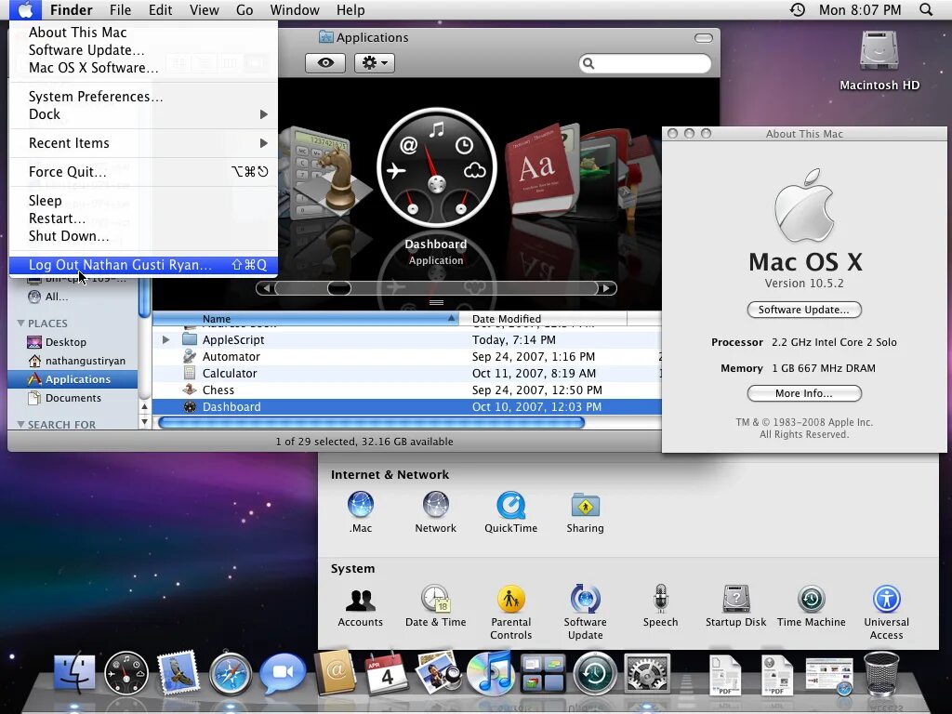Click Software Update button in About
The width and height of the screenshot is (952, 714).
(804, 310)
